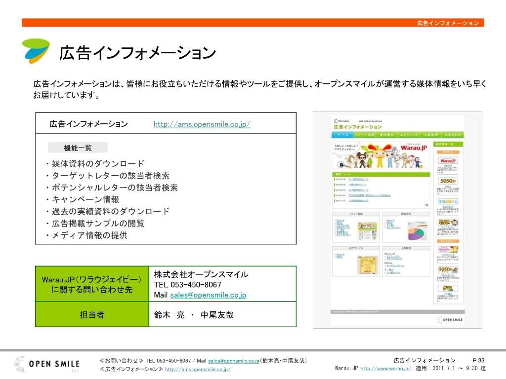Click the TEL 053-450-8067 line in the table
This screenshot has height=379, width=506.
pyautogui.click(x=187, y=285)
